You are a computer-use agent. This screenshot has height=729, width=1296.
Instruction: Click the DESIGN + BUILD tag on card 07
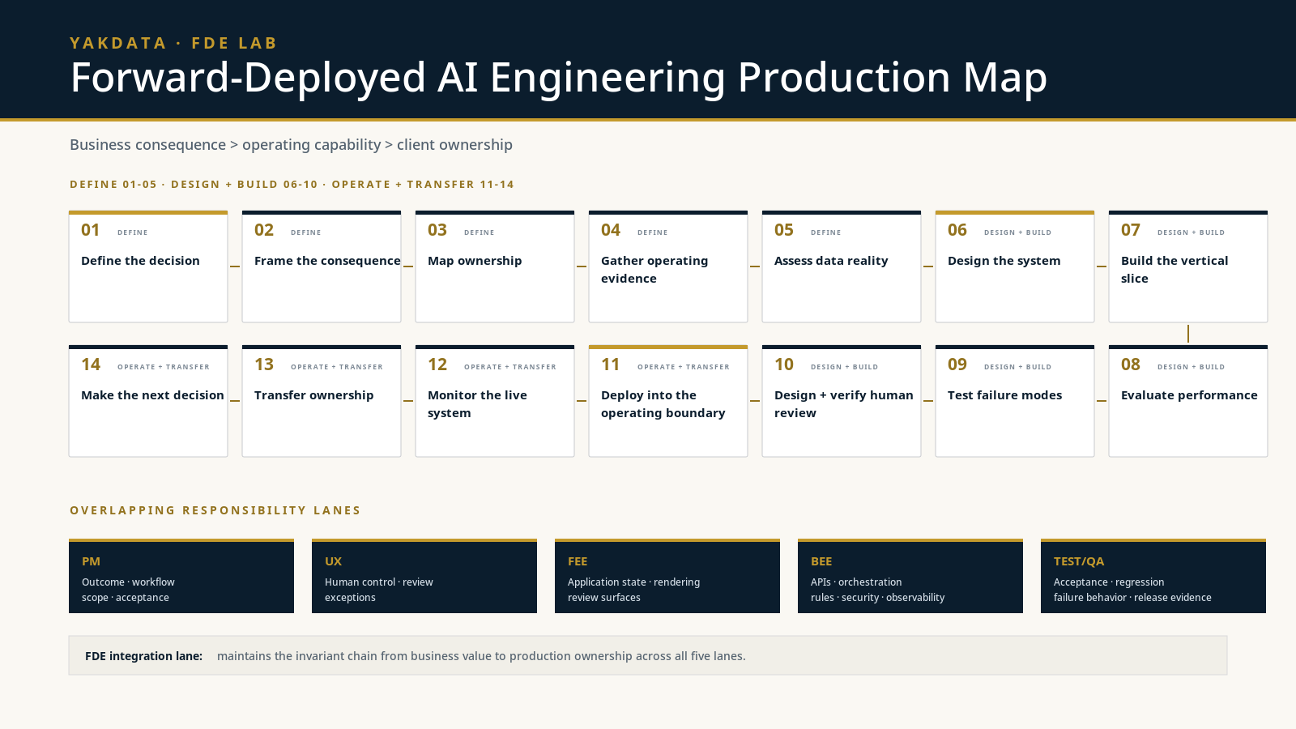[1191, 232]
